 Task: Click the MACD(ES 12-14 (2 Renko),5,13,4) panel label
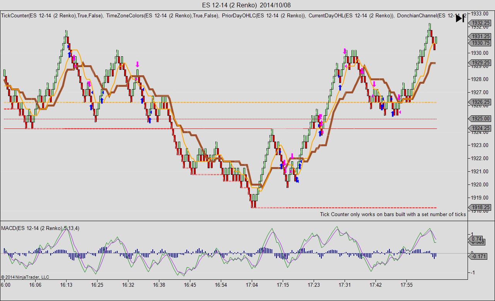coord(40,228)
